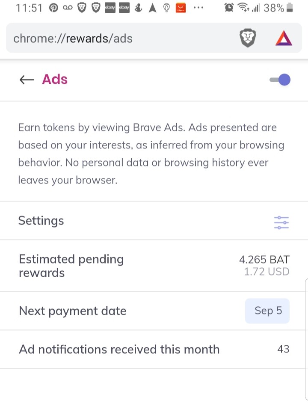Expand the Settings row
Image resolution: width=308 pixels, height=403 pixels.
154,221
